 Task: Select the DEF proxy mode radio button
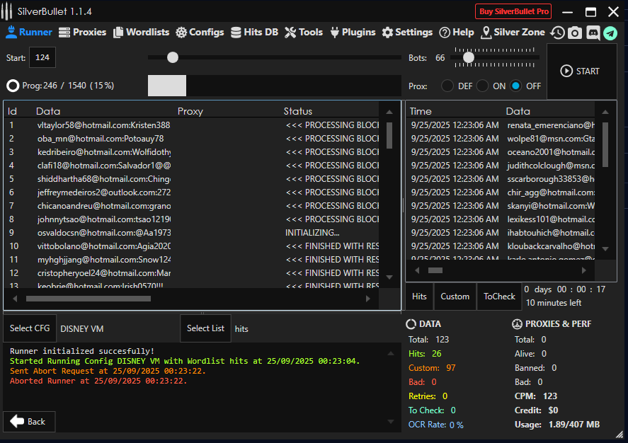pos(447,86)
